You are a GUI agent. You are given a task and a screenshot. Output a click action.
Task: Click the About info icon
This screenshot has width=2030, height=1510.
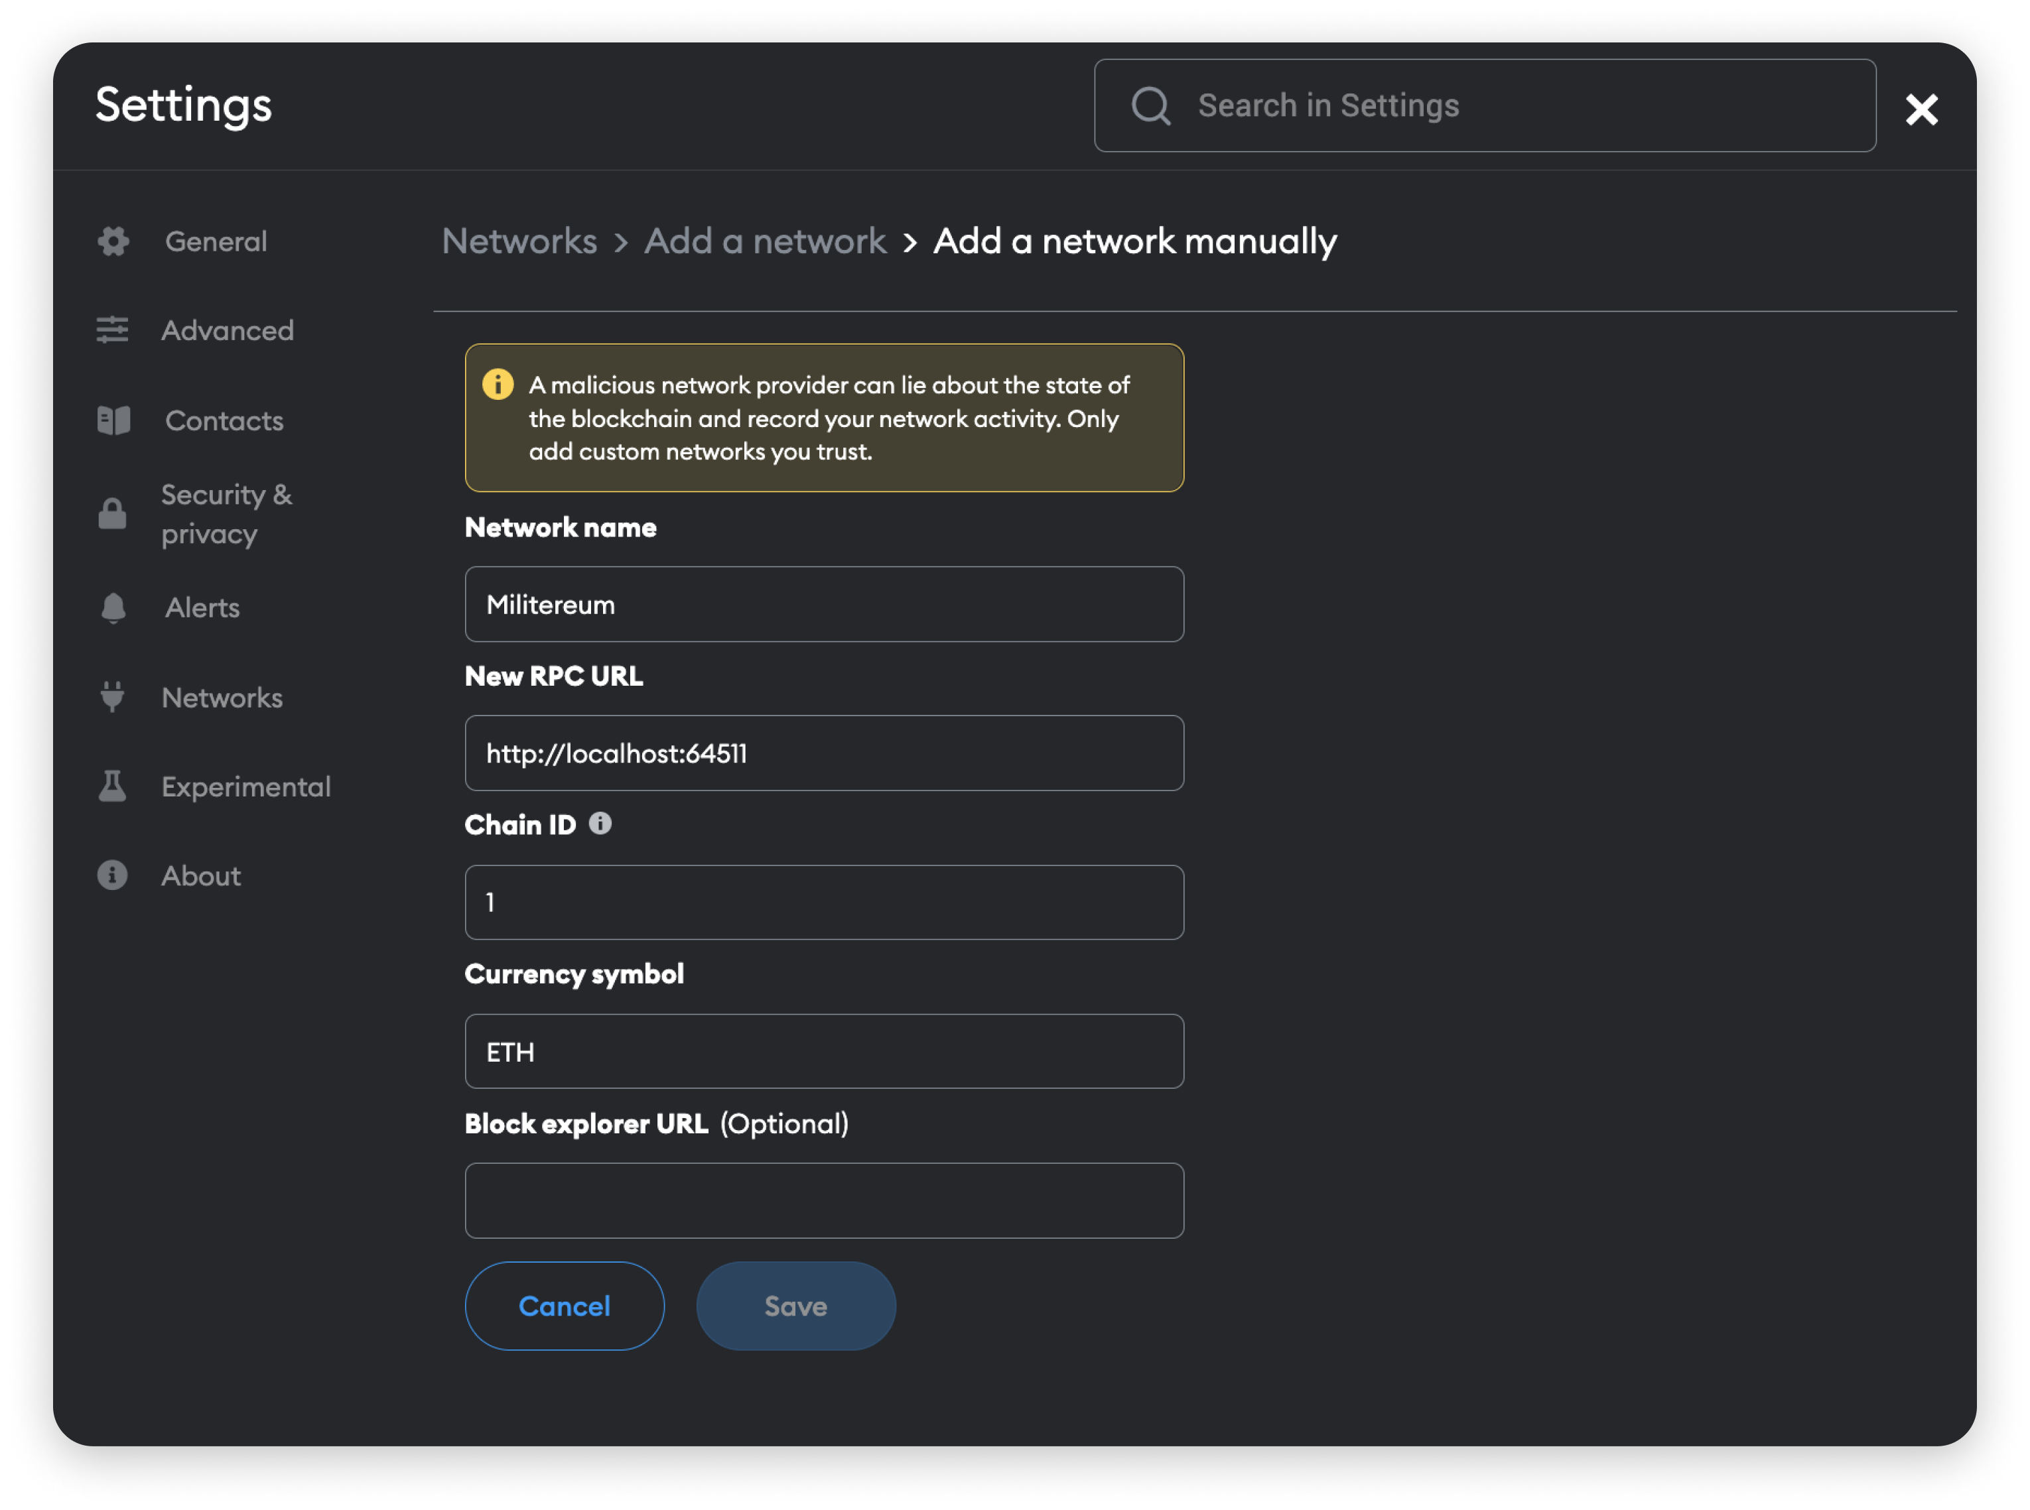pyautogui.click(x=113, y=875)
